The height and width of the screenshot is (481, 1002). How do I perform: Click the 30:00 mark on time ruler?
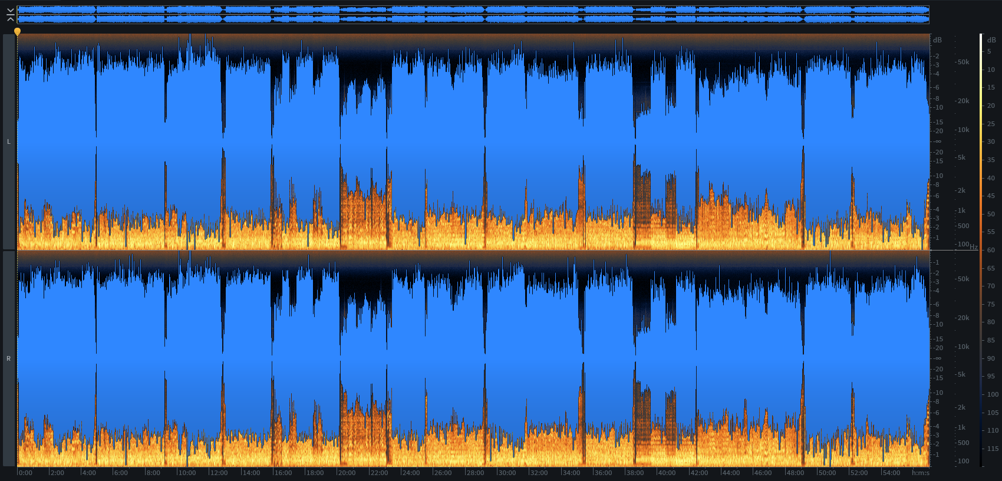tap(507, 473)
